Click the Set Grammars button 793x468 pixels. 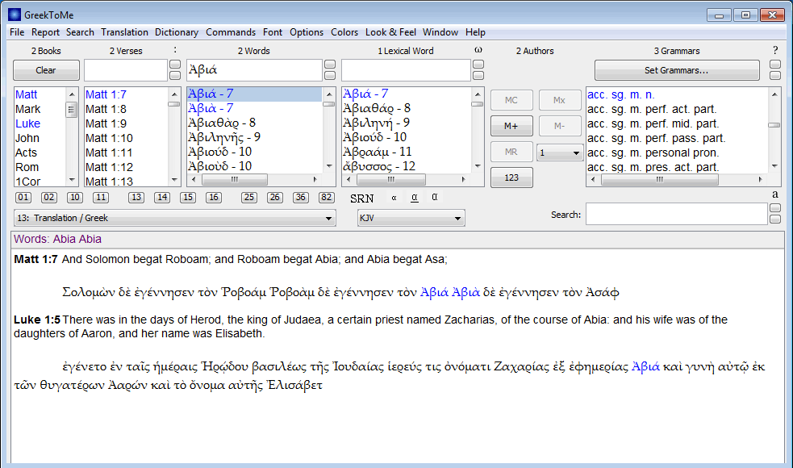click(x=676, y=69)
